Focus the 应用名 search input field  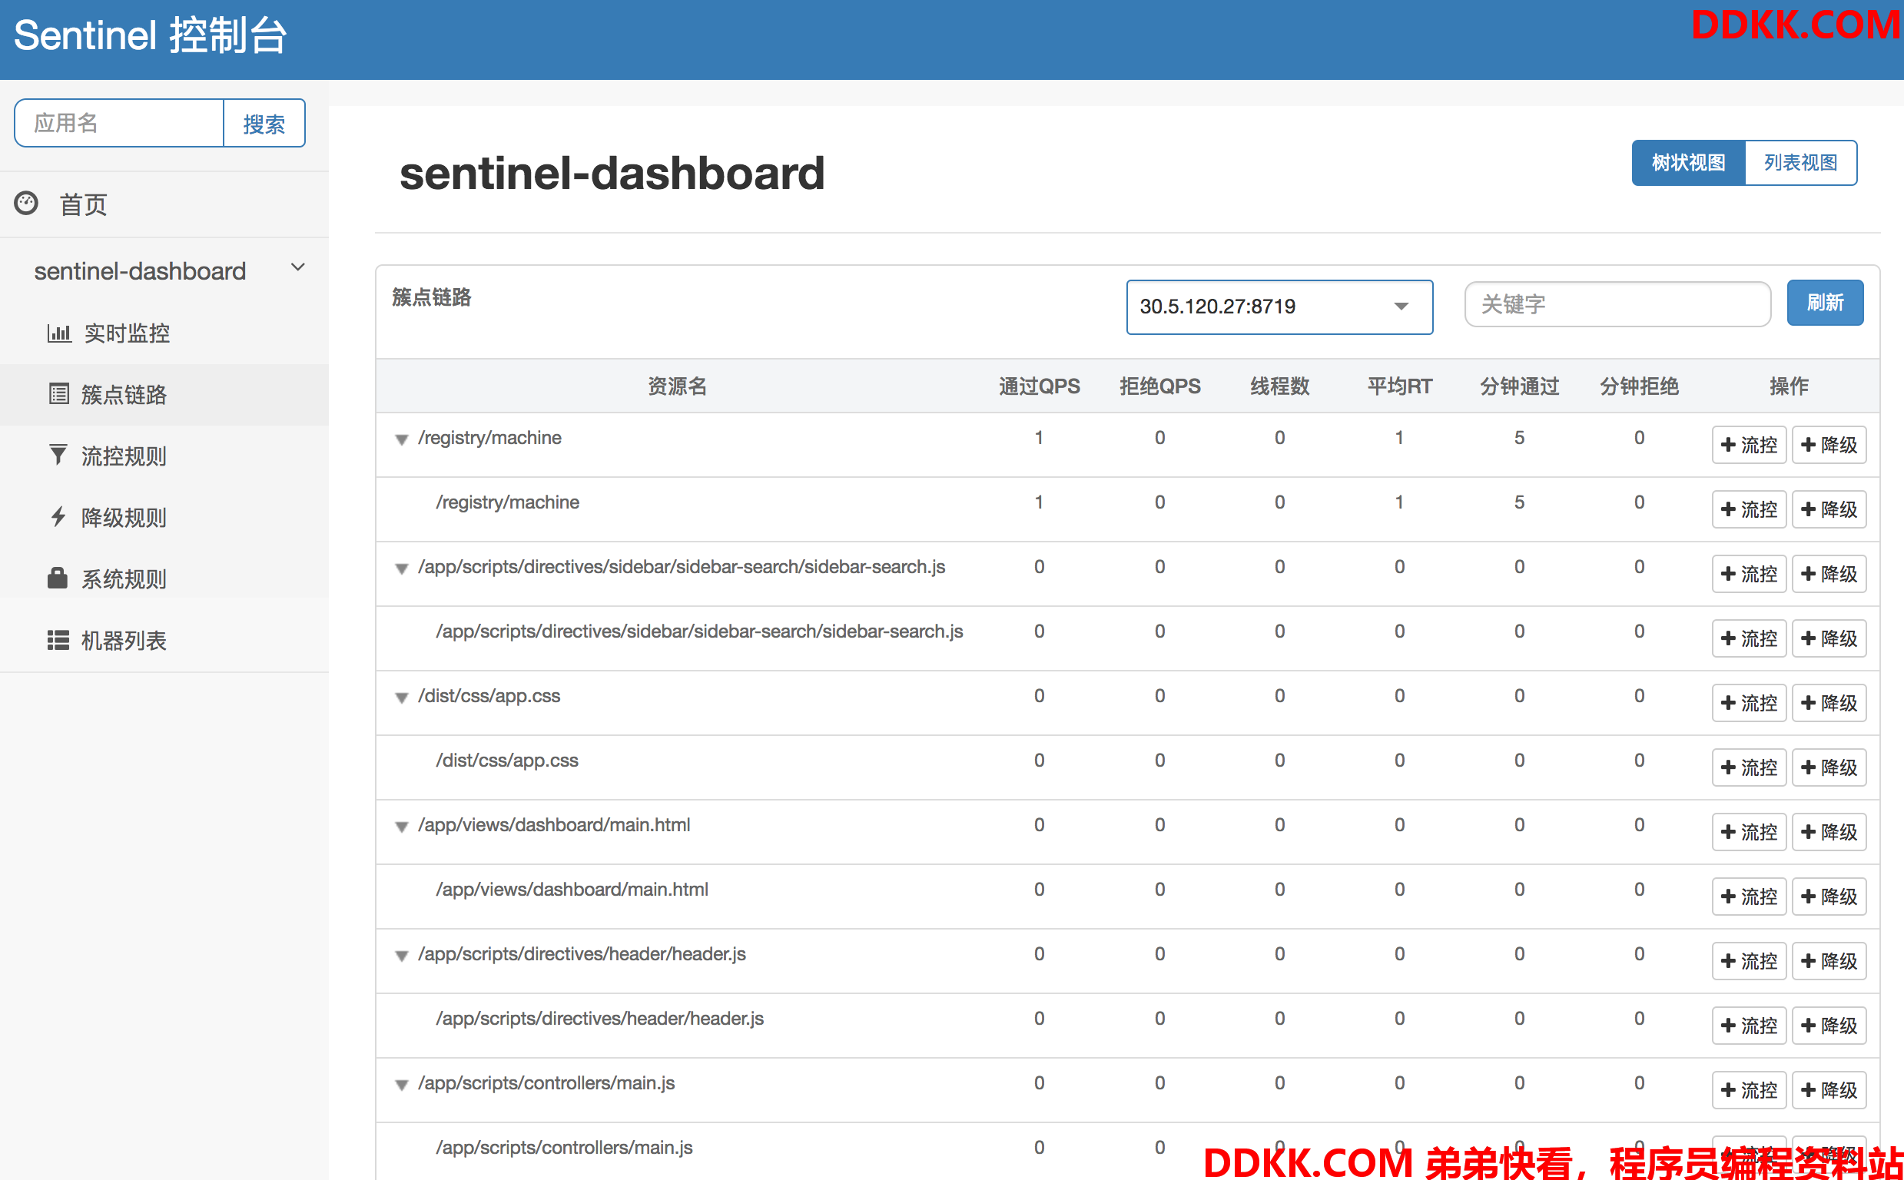click(119, 124)
